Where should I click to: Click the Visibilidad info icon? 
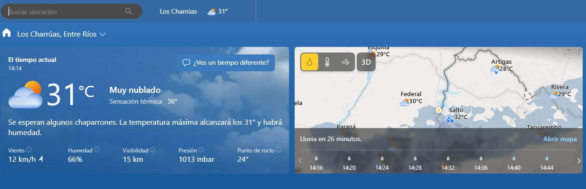tap(152, 150)
